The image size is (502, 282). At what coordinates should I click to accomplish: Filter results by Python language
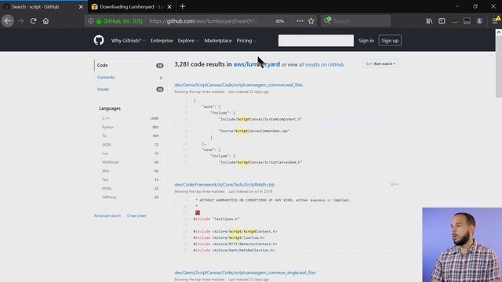(x=130, y=127)
